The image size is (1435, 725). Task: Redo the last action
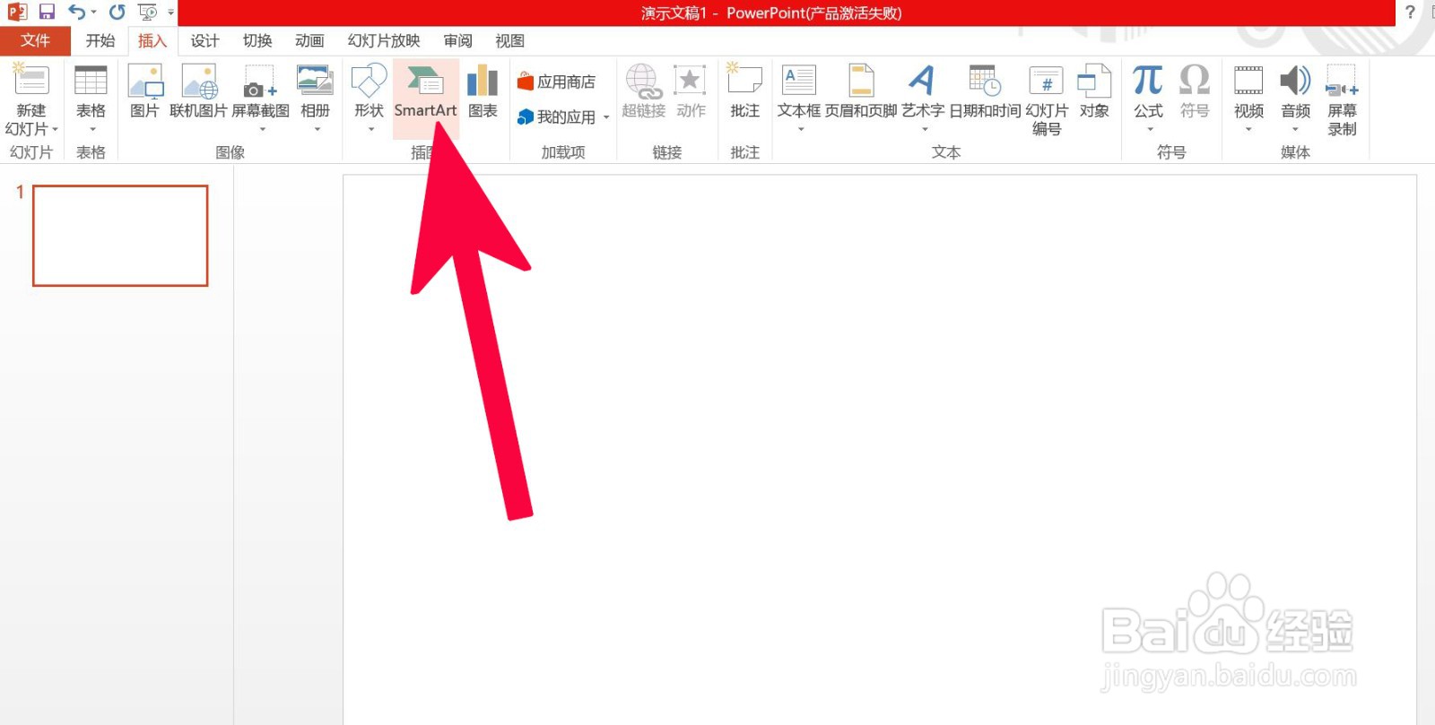point(117,12)
